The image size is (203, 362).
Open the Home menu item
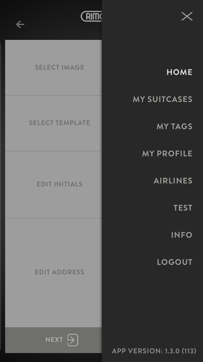pyautogui.click(x=179, y=72)
